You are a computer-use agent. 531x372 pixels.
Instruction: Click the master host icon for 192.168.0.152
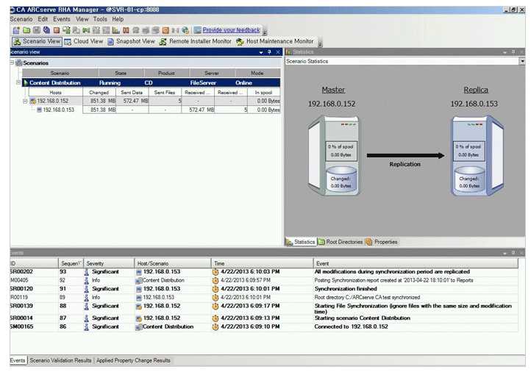(x=33, y=101)
